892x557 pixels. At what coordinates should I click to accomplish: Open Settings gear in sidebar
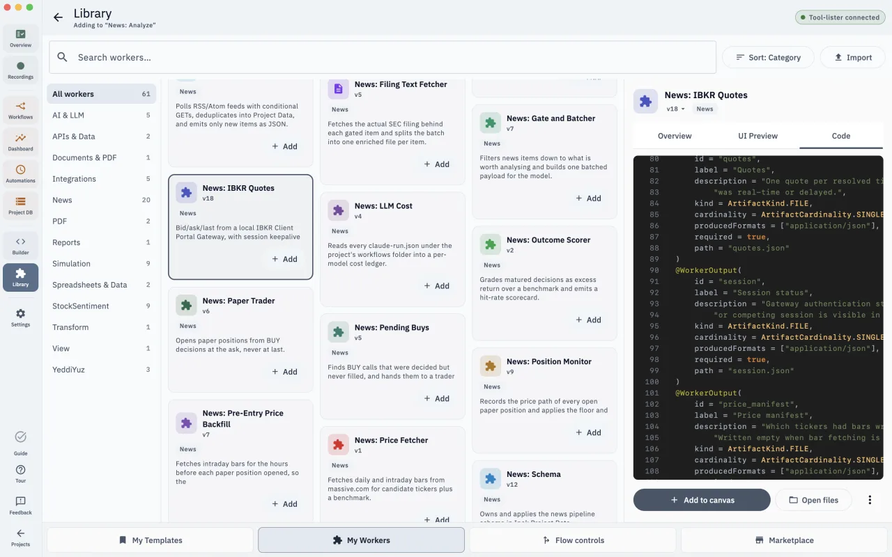point(20,317)
